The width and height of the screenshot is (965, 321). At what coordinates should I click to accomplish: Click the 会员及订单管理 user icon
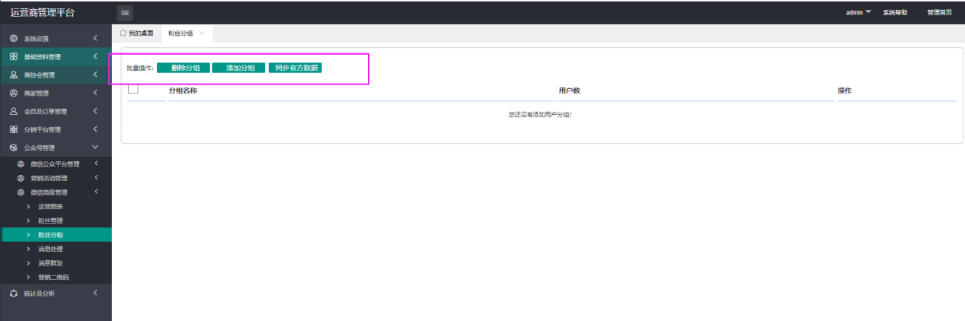(x=14, y=111)
